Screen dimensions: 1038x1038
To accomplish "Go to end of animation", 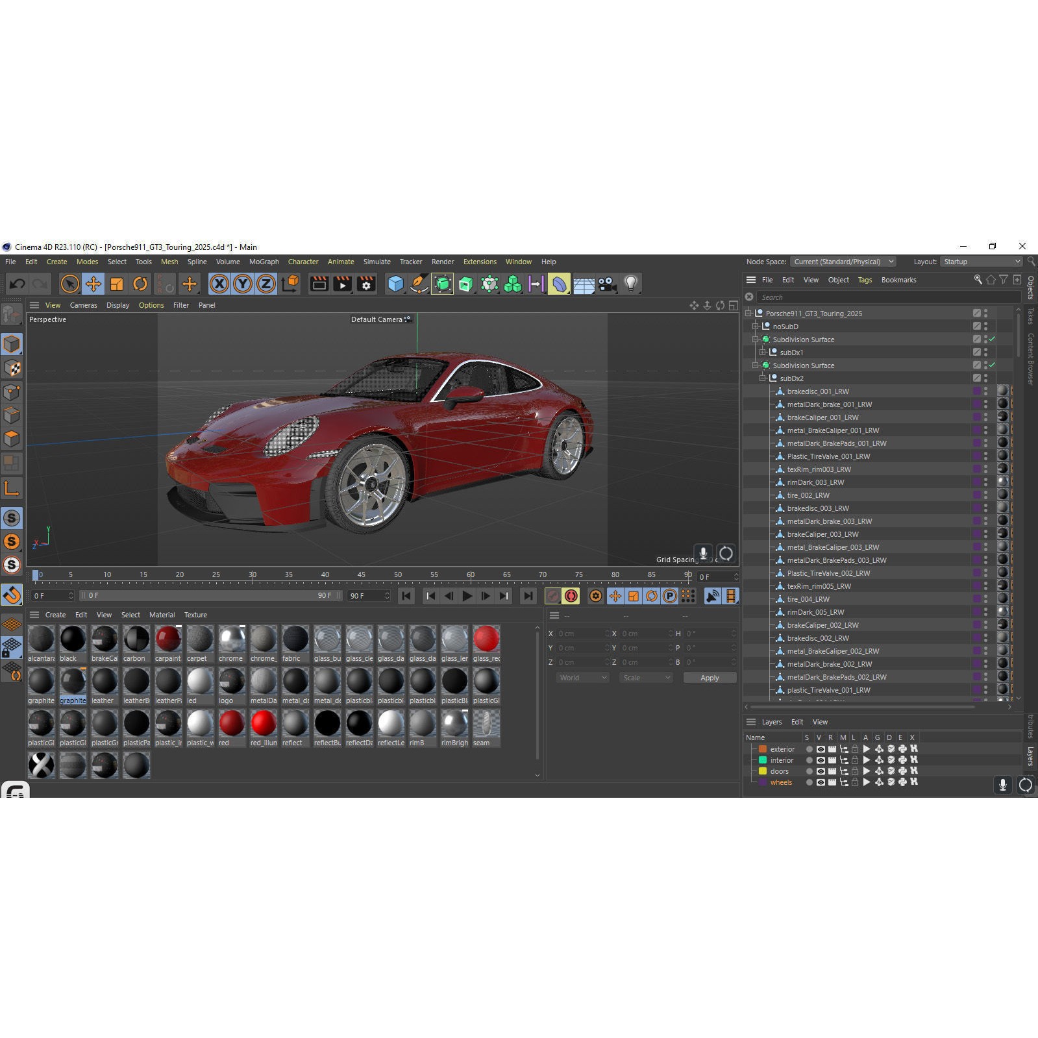I will point(528,595).
